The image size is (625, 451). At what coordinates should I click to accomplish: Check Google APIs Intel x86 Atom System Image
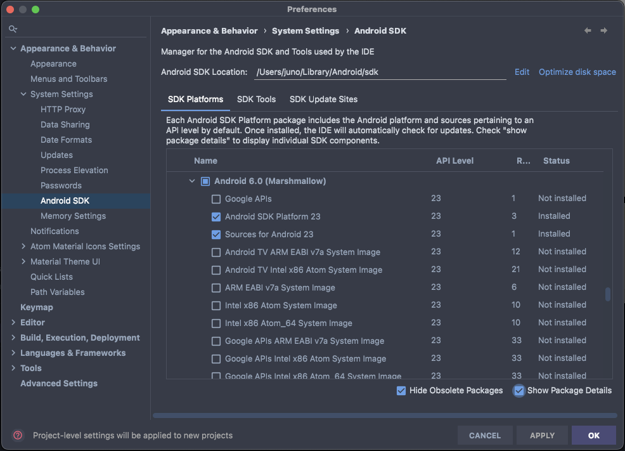point(216,359)
